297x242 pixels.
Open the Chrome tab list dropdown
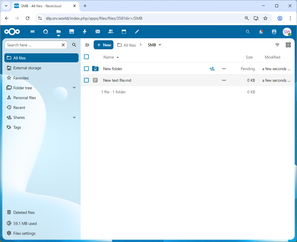click(x=6, y=6)
